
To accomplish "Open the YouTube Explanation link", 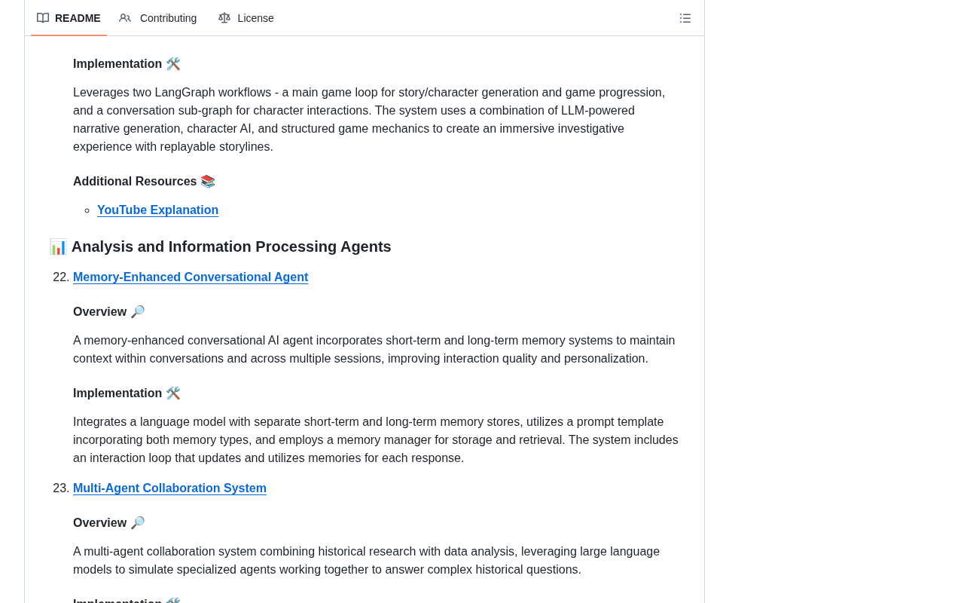I will [x=158, y=210].
